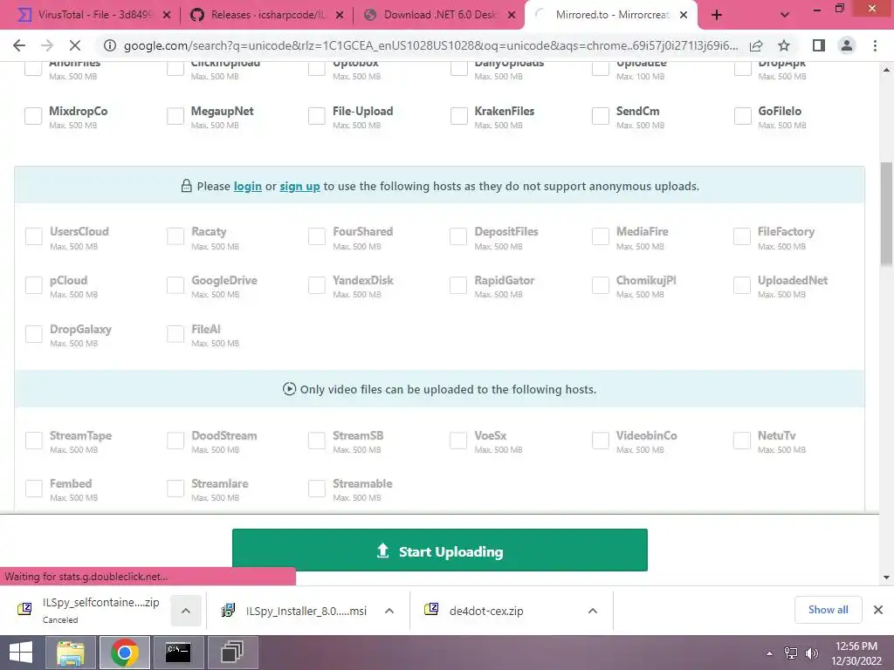Viewport: 894px width, 670px height.
Task: Open File Explorer from the taskbar
Action: click(70, 653)
